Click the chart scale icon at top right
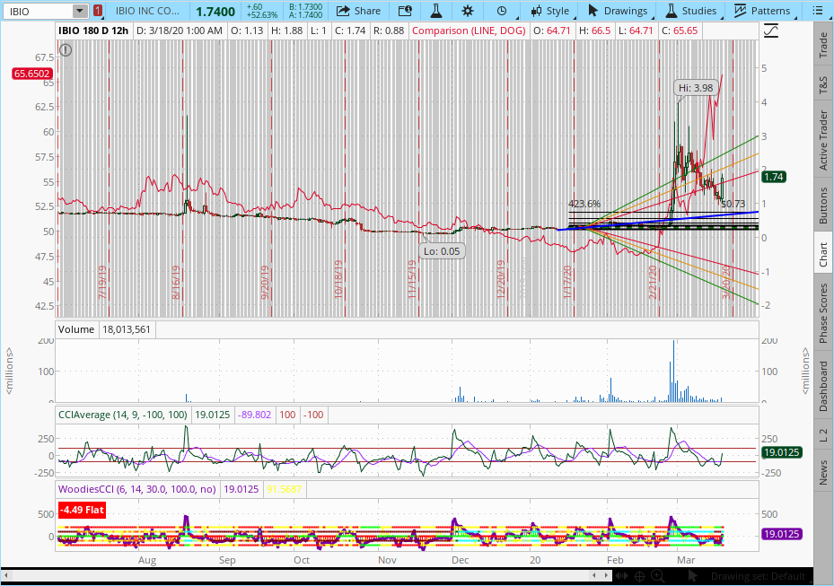The width and height of the screenshot is (834, 586). [x=770, y=31]
